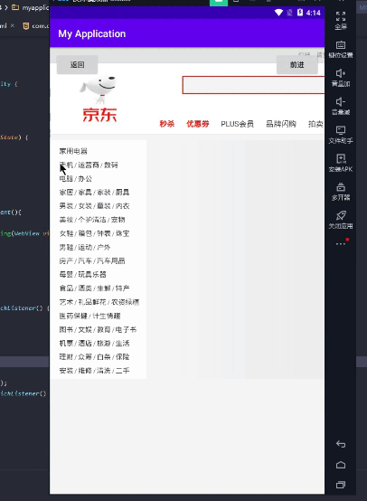This screenshot has width=367, height=501.
Task: Click the 安装APK install icon
Action: pos(341,158)
